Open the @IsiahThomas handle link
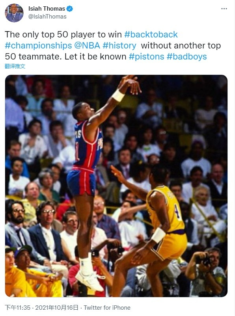The height and width of the screenshot is (316, 235). [47, 17]
